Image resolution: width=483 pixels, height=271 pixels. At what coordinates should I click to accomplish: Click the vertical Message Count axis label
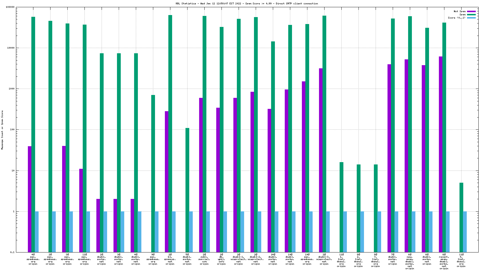tap(2, 130)
